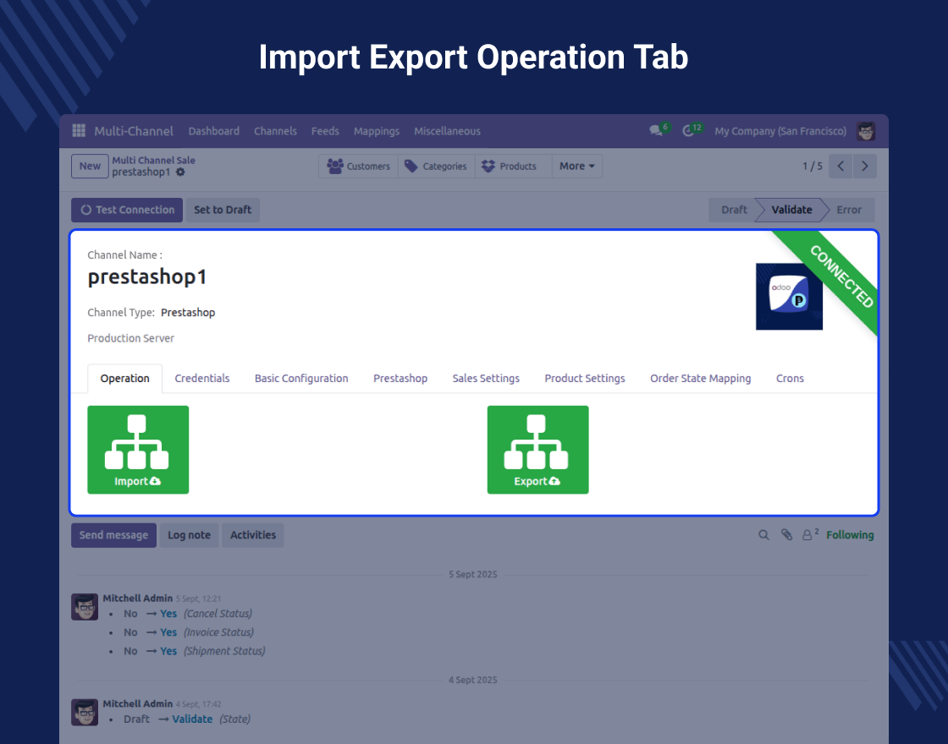Open the gear settings icon next to prestashop1

click(x=180, y=172)
